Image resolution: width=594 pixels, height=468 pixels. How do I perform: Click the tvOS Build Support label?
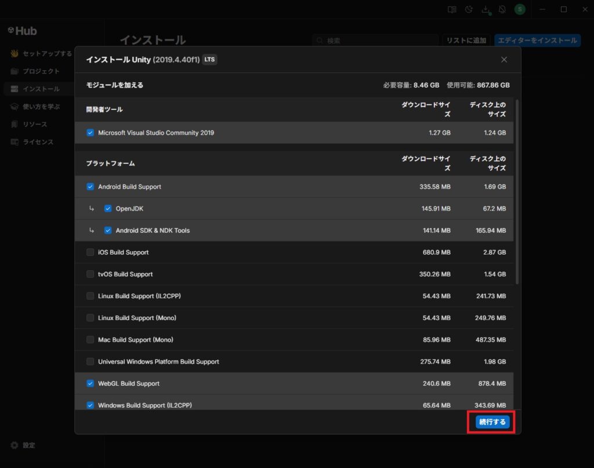(x=125, y=274)
